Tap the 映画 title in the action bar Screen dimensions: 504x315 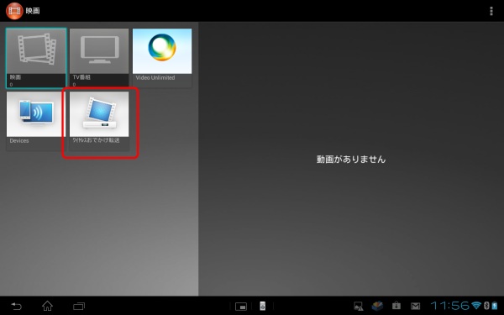(x=33, y=11)
